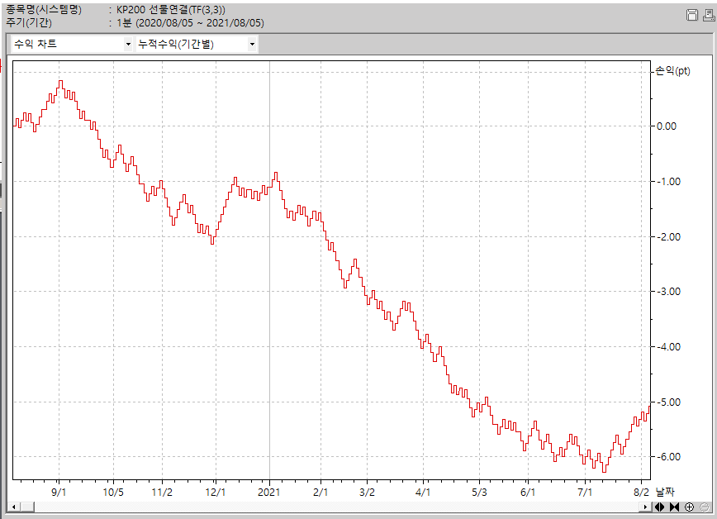Click the compress horizontal spacing bowtie icon
The width and height of the screenshot is (717, 519).
pos(674,507)
